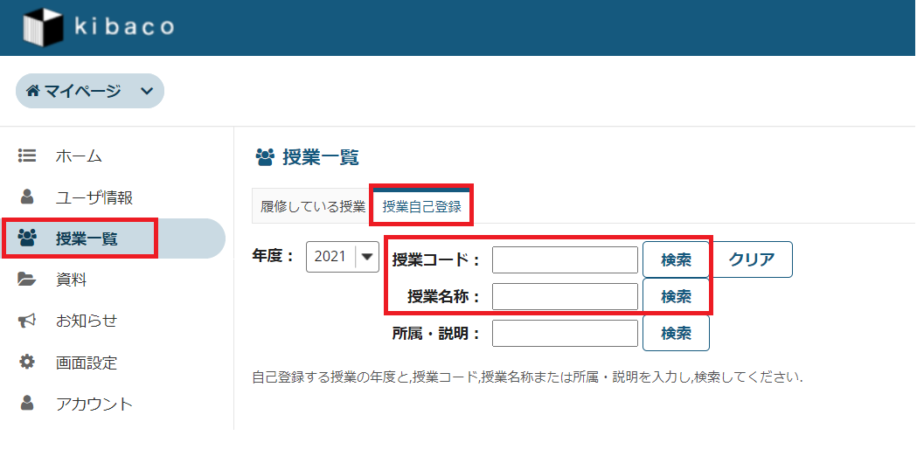Viewport: 917px width, 470px height.
Task: Focus the 授業コード input field
Action: coord(565,259)
